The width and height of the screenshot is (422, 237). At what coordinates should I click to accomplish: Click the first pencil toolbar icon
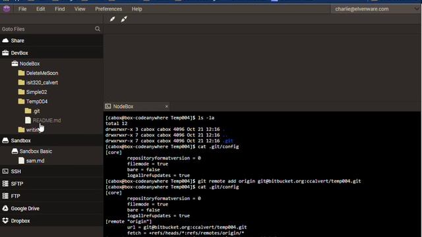tap(113, 19)
